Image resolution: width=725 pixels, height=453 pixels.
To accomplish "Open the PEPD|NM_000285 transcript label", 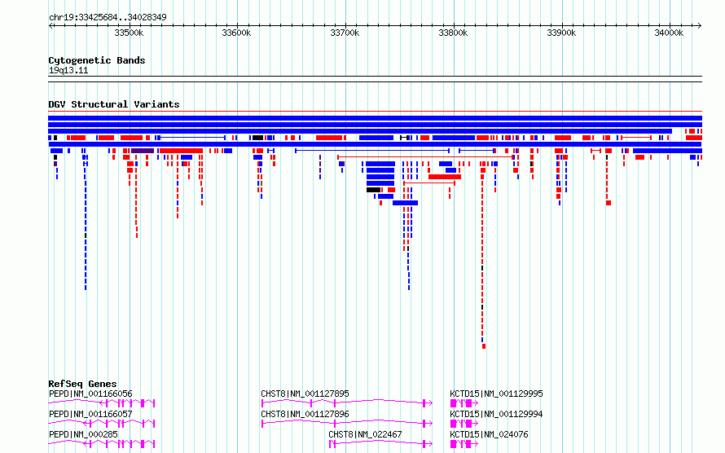I will (83, 434).
